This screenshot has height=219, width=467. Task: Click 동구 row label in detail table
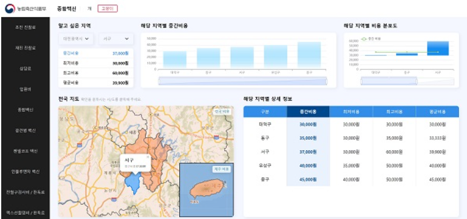pyautogui.click(x=265, y=138)
